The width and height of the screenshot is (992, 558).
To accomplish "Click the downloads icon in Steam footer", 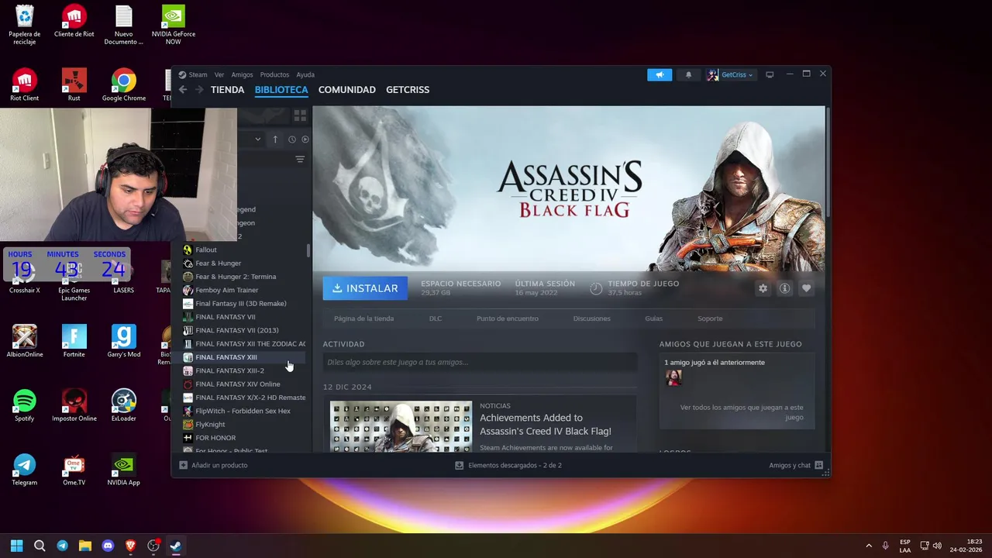I will pyautogui.click(x=459, y=465).
